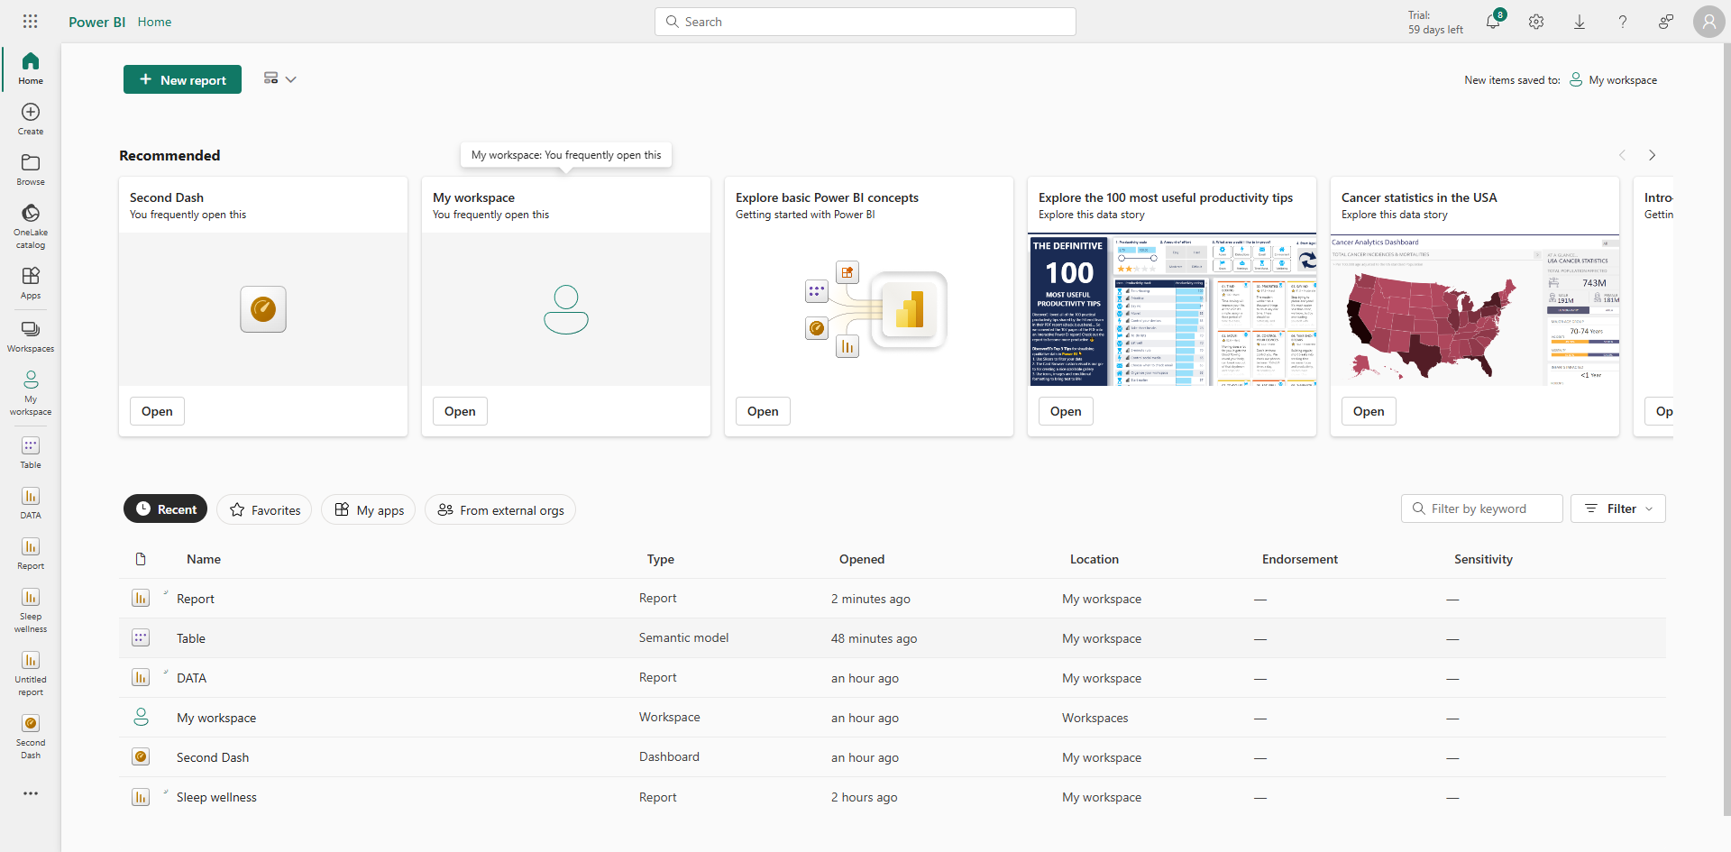Expand the layout view dropdown beside New report
The width and height of the screenshot is (1731, 852).
(x=279, y=79)
